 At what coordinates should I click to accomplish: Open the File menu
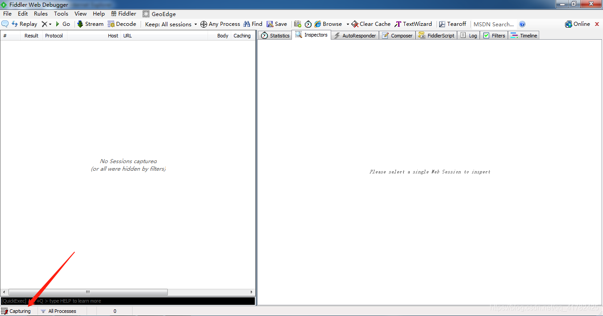tap(7, 14)
